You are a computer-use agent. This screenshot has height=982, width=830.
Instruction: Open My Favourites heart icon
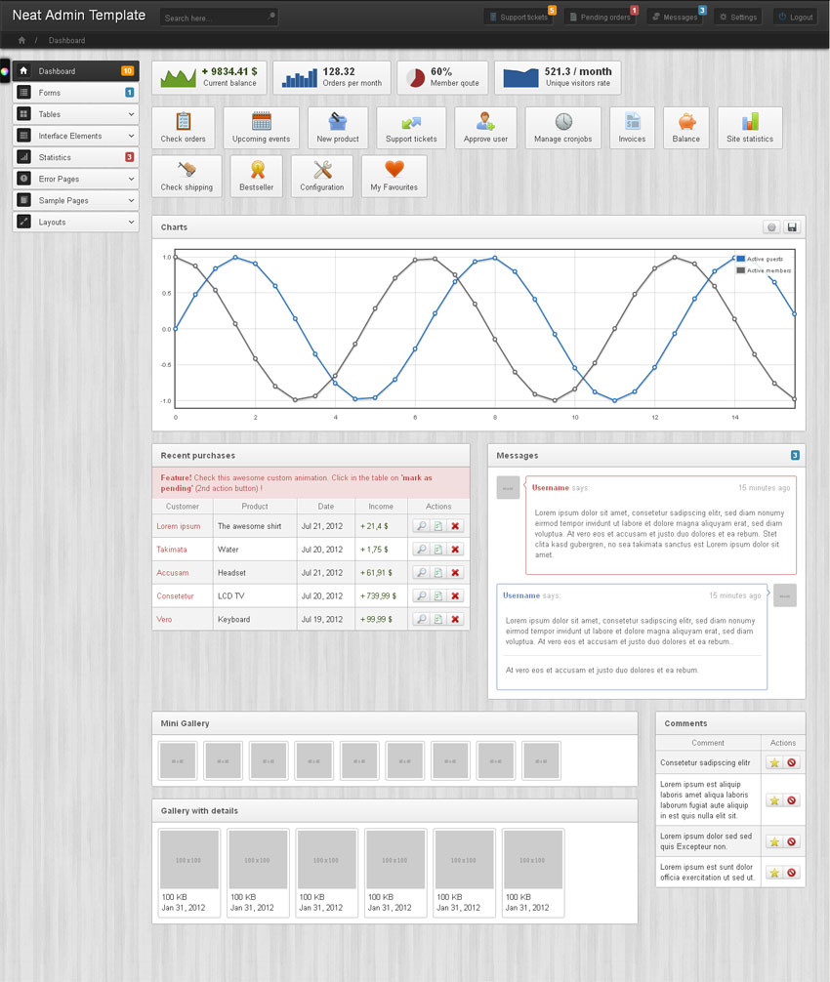(394, 171)
